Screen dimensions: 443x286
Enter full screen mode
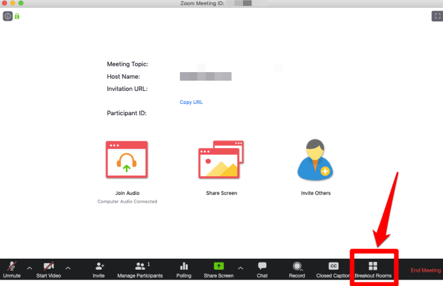click(x=436, y=16)
